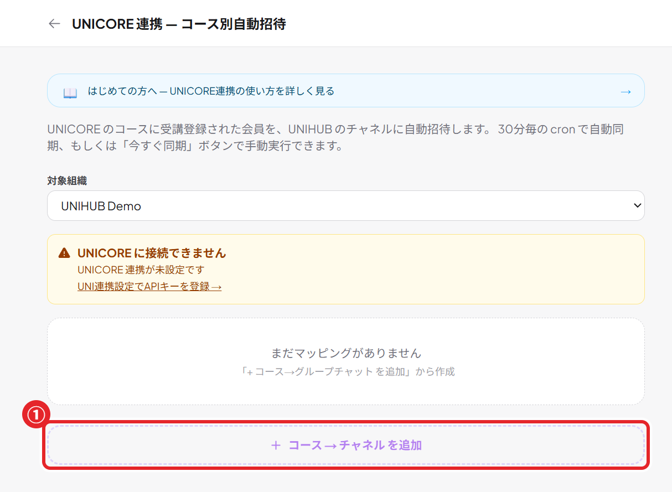
Task: Click the warning triangle icon in the alert
Action: click(65, 253)
